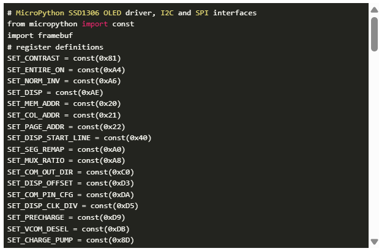Image resolution: width=379 pixels, height=251 pixels.
Task: Click the SET_VCOM_DESEL definition
Action: [x=70, y=228]
